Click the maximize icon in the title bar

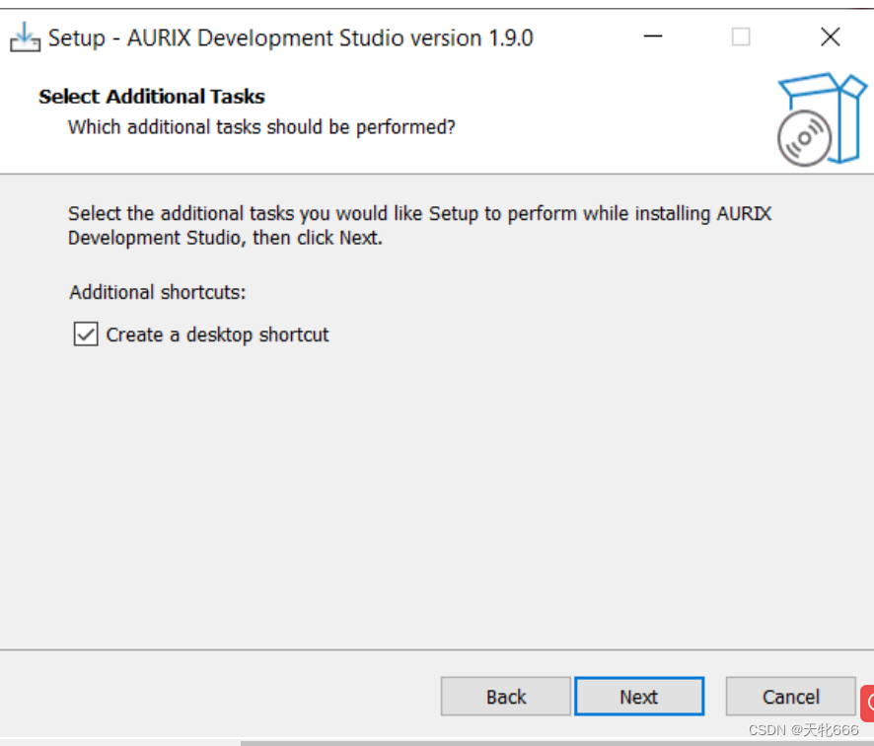pyautogui.click(x=742, y=36)
